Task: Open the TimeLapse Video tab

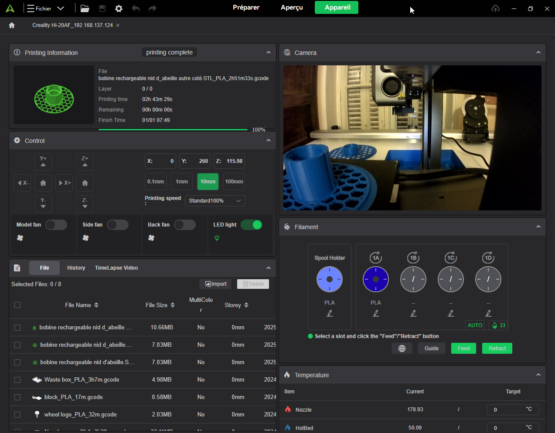Action: [116, 268]
